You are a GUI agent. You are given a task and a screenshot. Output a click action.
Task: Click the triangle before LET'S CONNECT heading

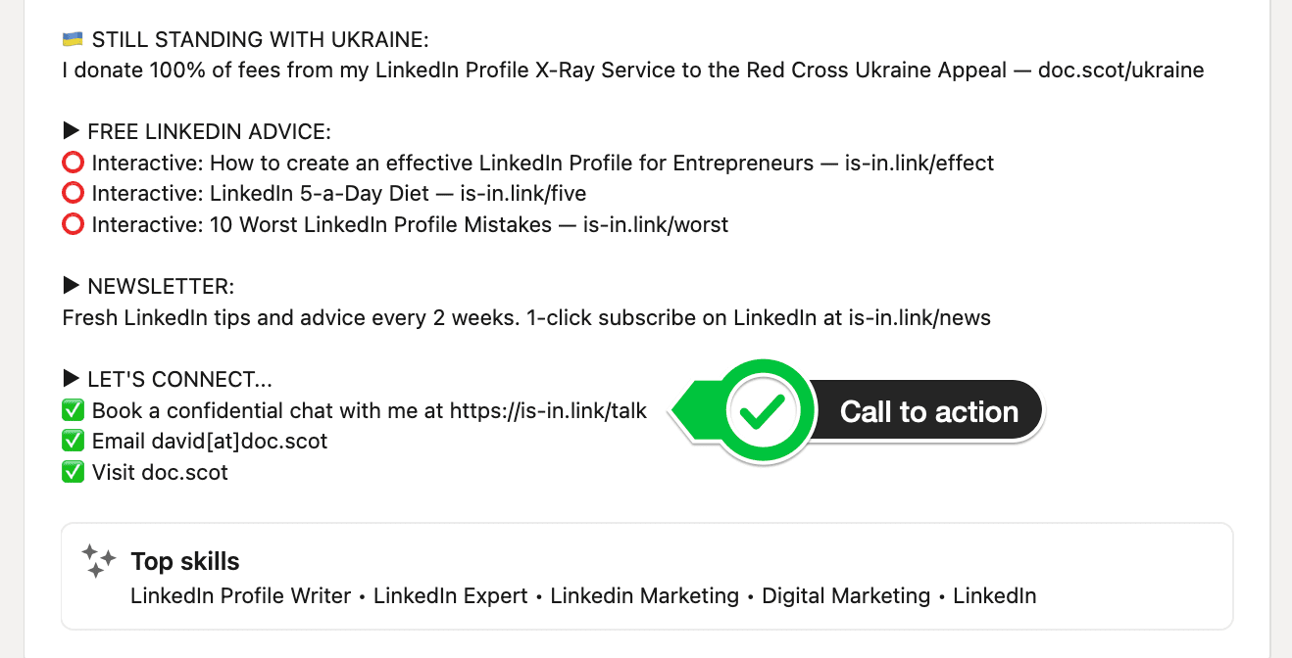(x=71, y=379)
